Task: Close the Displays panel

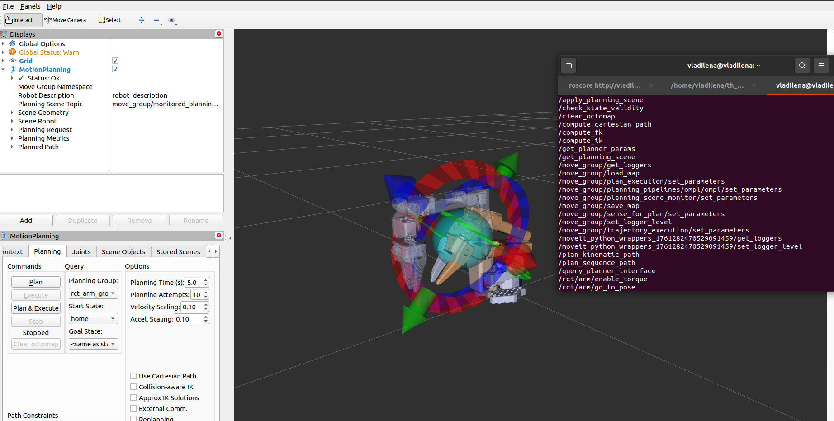Action: (x=219, y=34)
